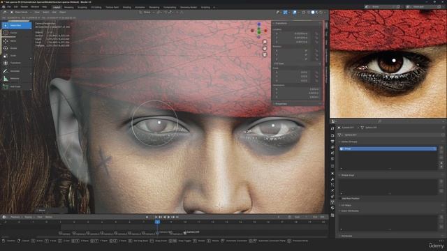The image size is (447, 251).
Task: Play the animation in reverse
Action: coord(165,217)
